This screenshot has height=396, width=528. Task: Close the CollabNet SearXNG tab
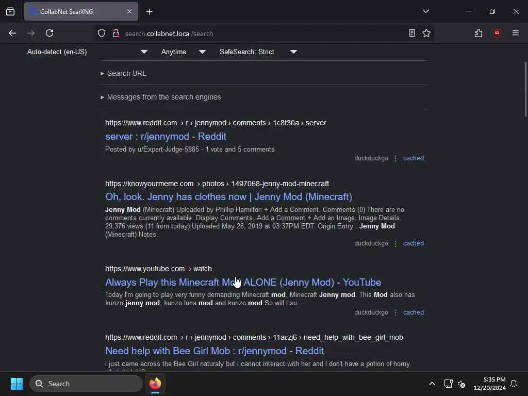129,11
